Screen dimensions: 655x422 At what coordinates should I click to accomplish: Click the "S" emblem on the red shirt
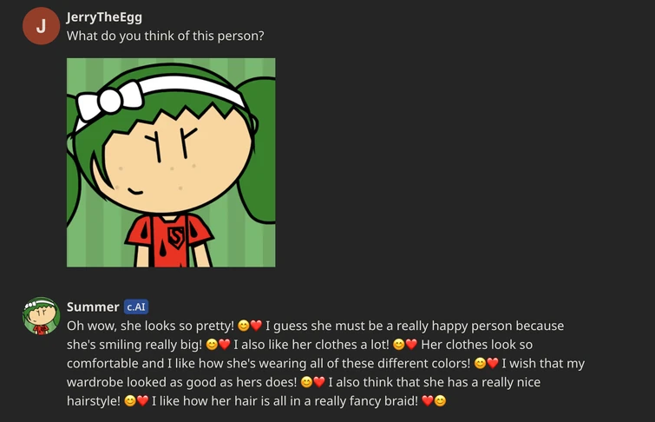(176, 238)
